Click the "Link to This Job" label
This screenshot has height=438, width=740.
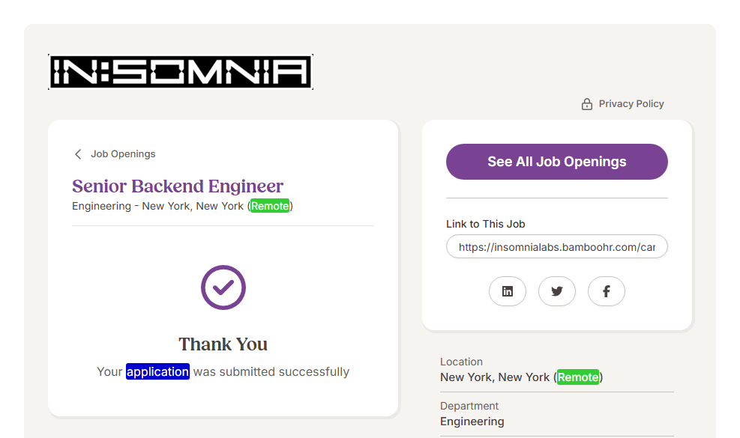486,224
